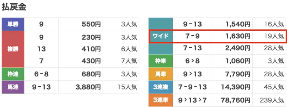
Task: Click the green 枠単 label
Action: point(161,61)
